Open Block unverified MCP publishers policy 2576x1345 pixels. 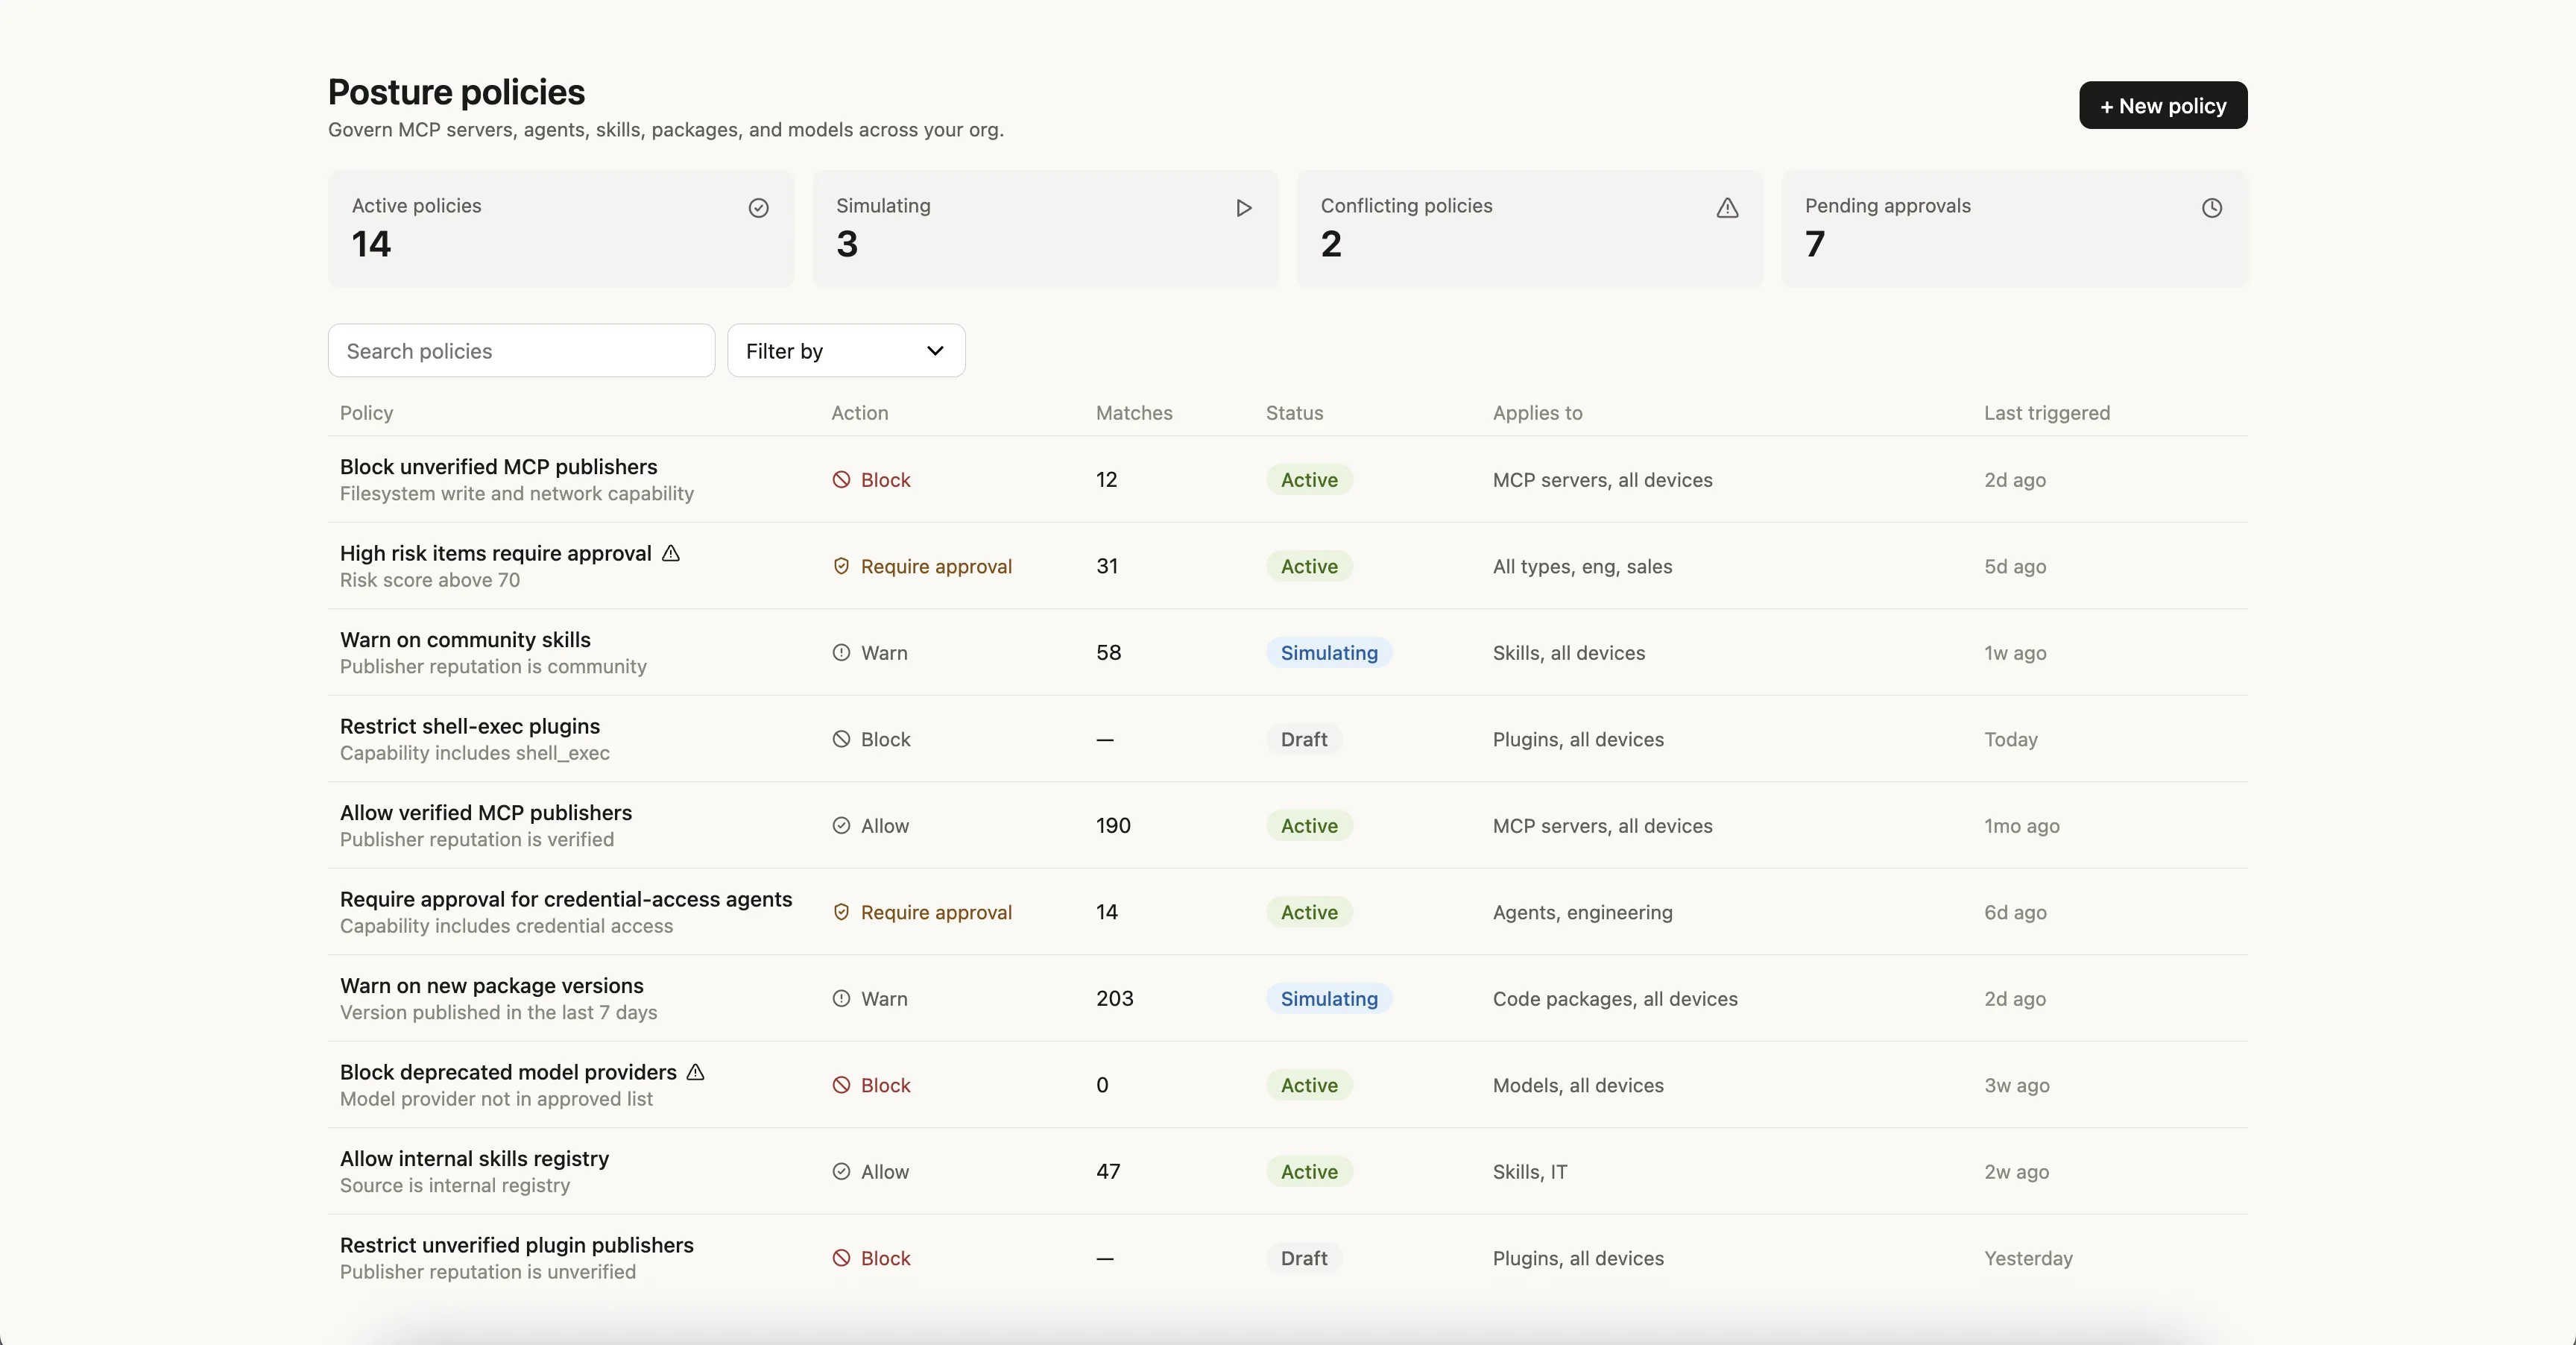coord(498,467)
